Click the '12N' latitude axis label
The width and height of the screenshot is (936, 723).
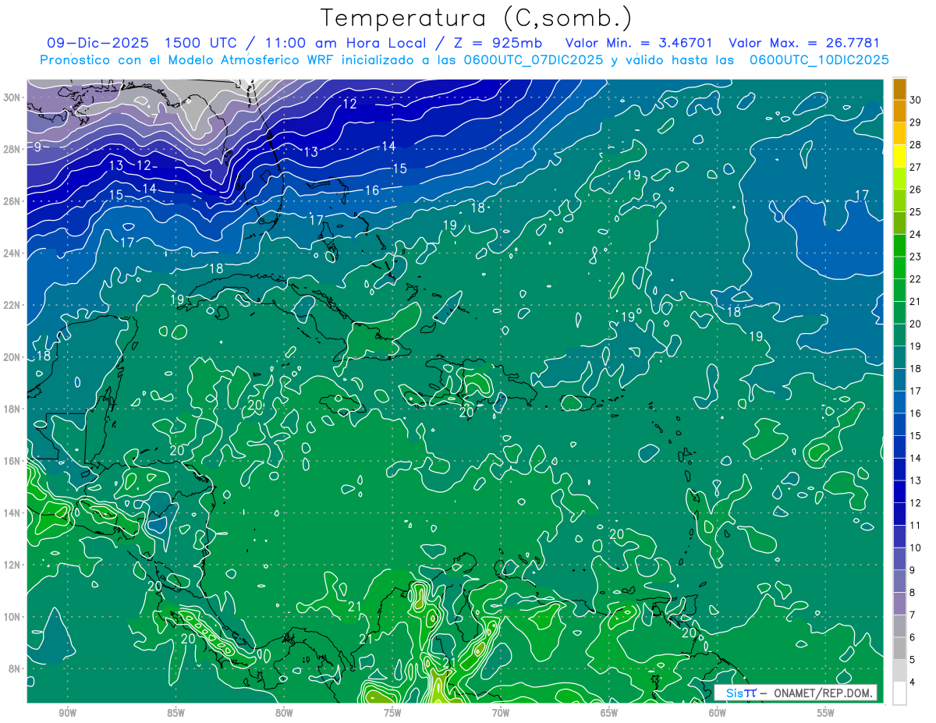click(x=12, y=565)
